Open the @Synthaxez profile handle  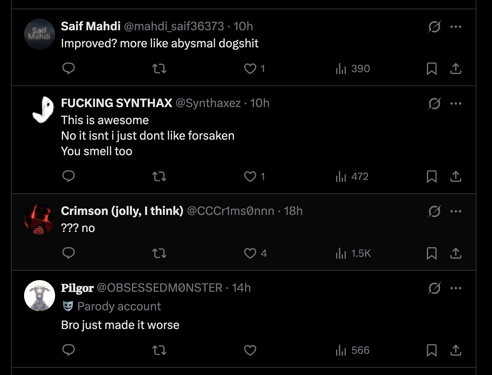tap(208, 103)
